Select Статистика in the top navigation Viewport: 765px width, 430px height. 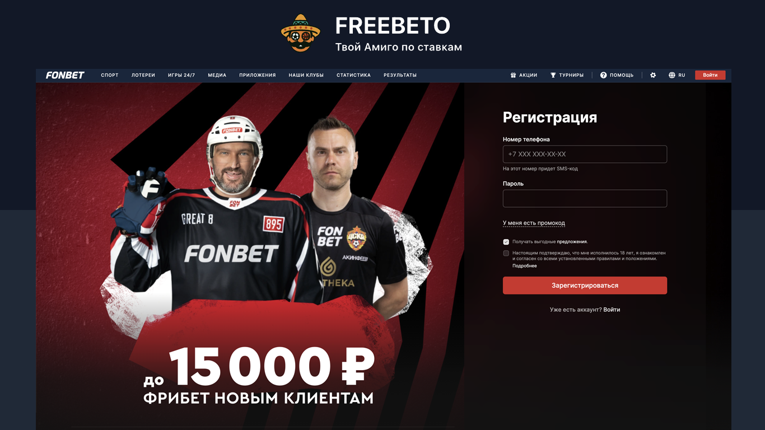click(x=353, y=75)
